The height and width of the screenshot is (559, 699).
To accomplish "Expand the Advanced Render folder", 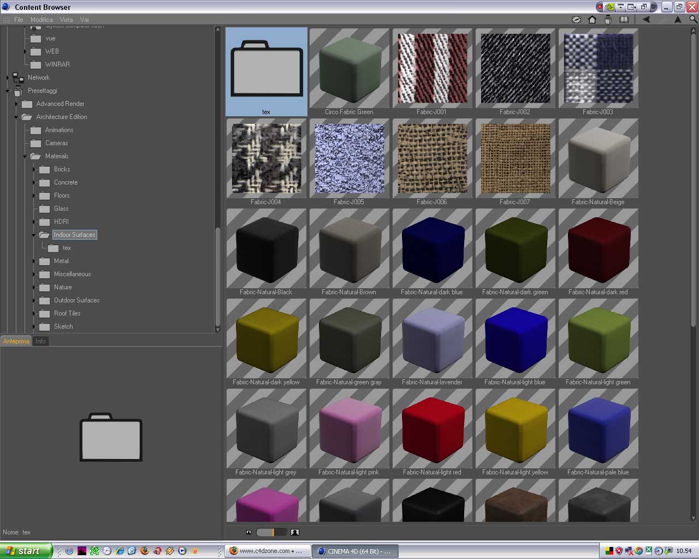I will pyautogui.click(x=16, y=104).
